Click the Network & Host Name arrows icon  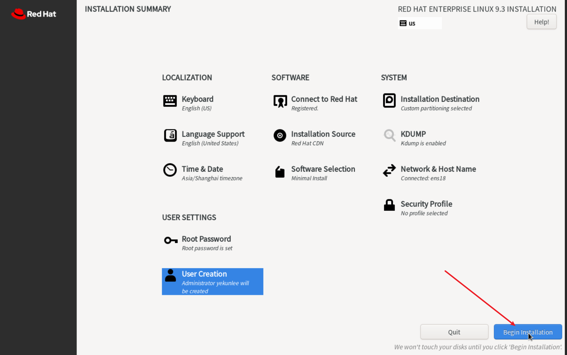pos(389,170)
